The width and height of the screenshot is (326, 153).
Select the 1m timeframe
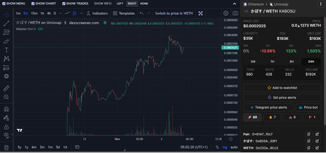pyautogui.click(x=18, y=13)
